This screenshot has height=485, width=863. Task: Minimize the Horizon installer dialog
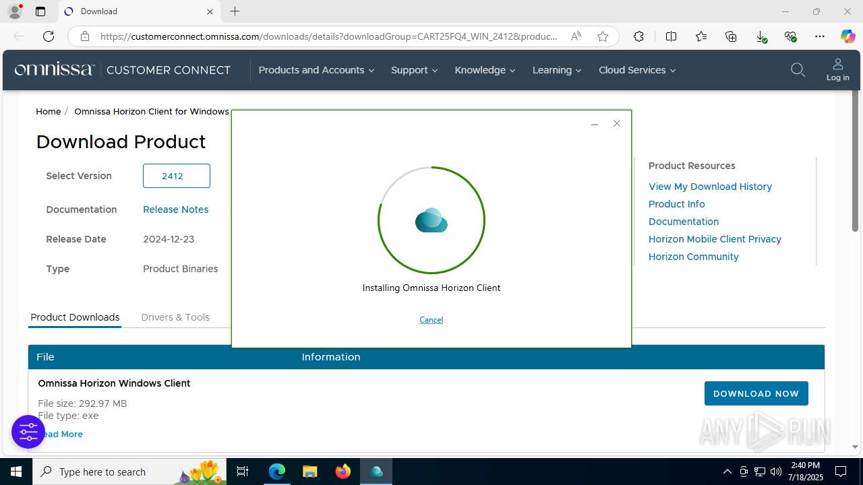(594, 123)
